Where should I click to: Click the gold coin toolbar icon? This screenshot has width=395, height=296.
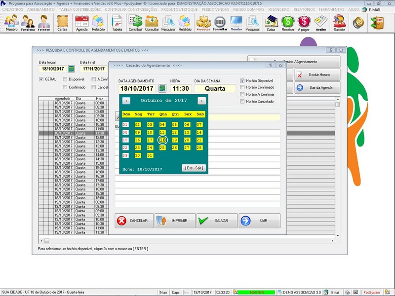[358, 23]
